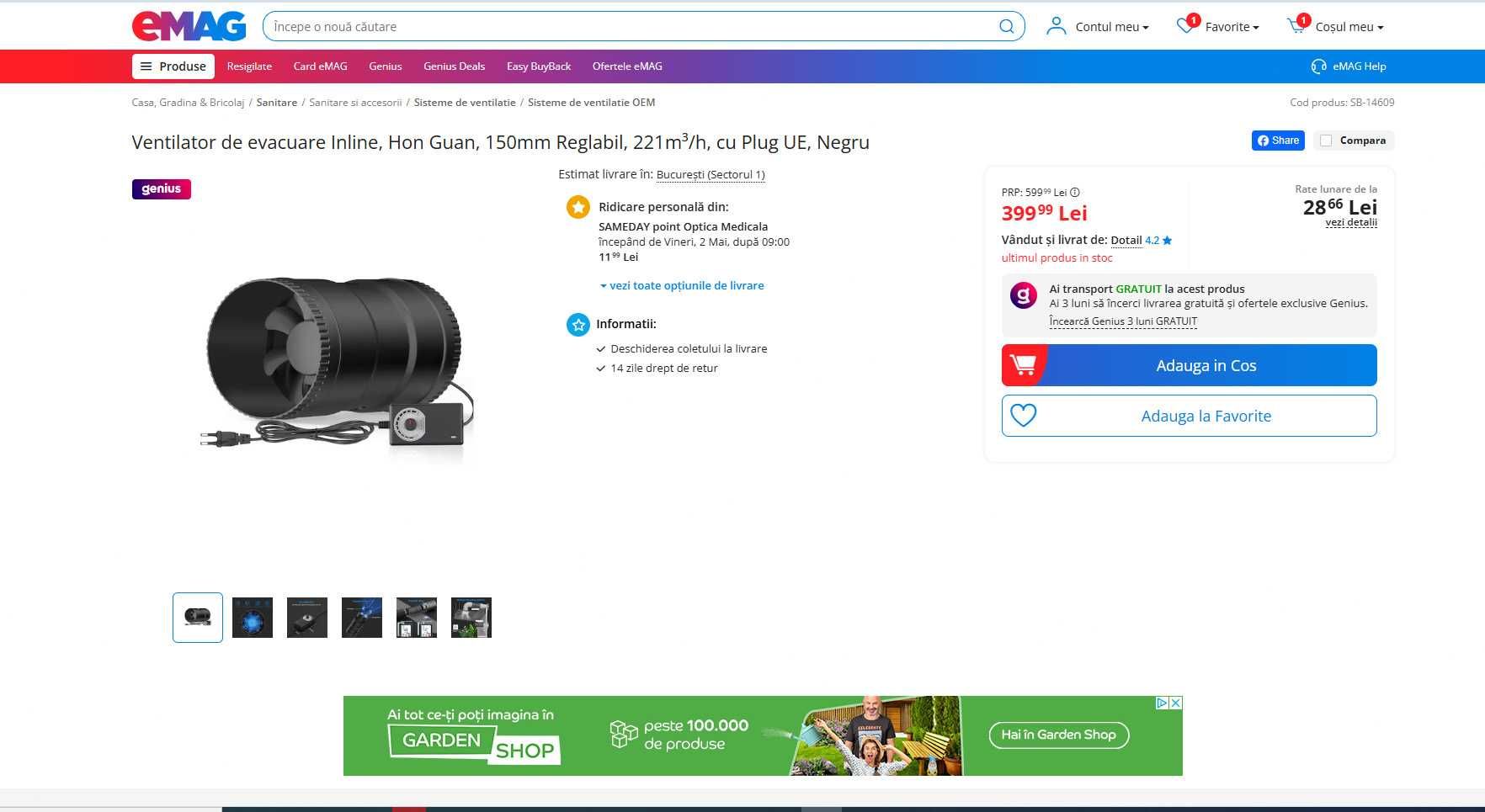Click the eMAG Help headset icon
Screen dimensions: 1485x812
tap(1318, 66)
